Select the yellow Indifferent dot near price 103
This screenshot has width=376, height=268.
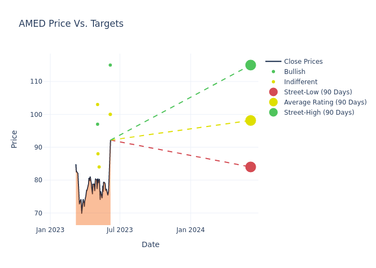pyautogui.click(x=97, y=105)
